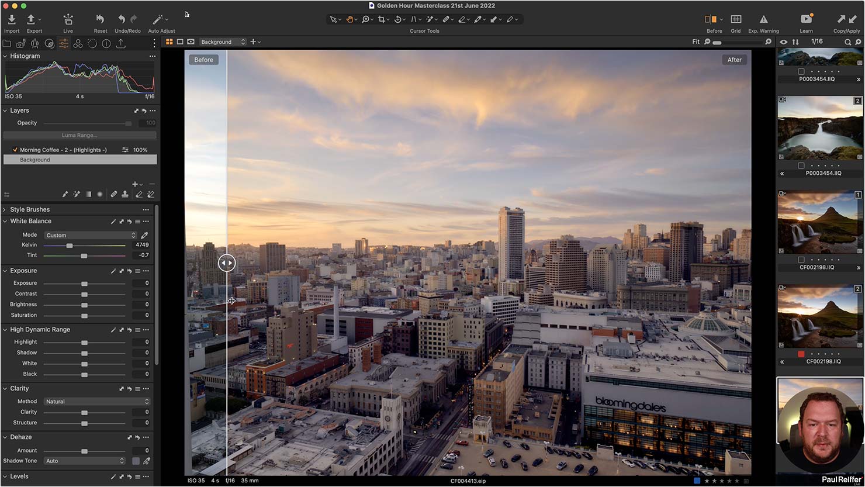Click the Shadow Tone picker in Dehaze

coord(146,461)
